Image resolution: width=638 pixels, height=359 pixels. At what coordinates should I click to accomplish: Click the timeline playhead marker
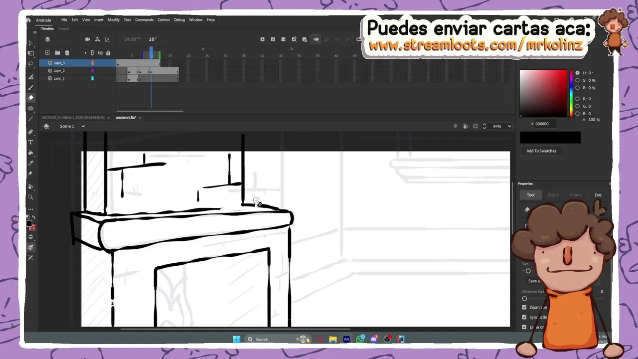point(151,52)
